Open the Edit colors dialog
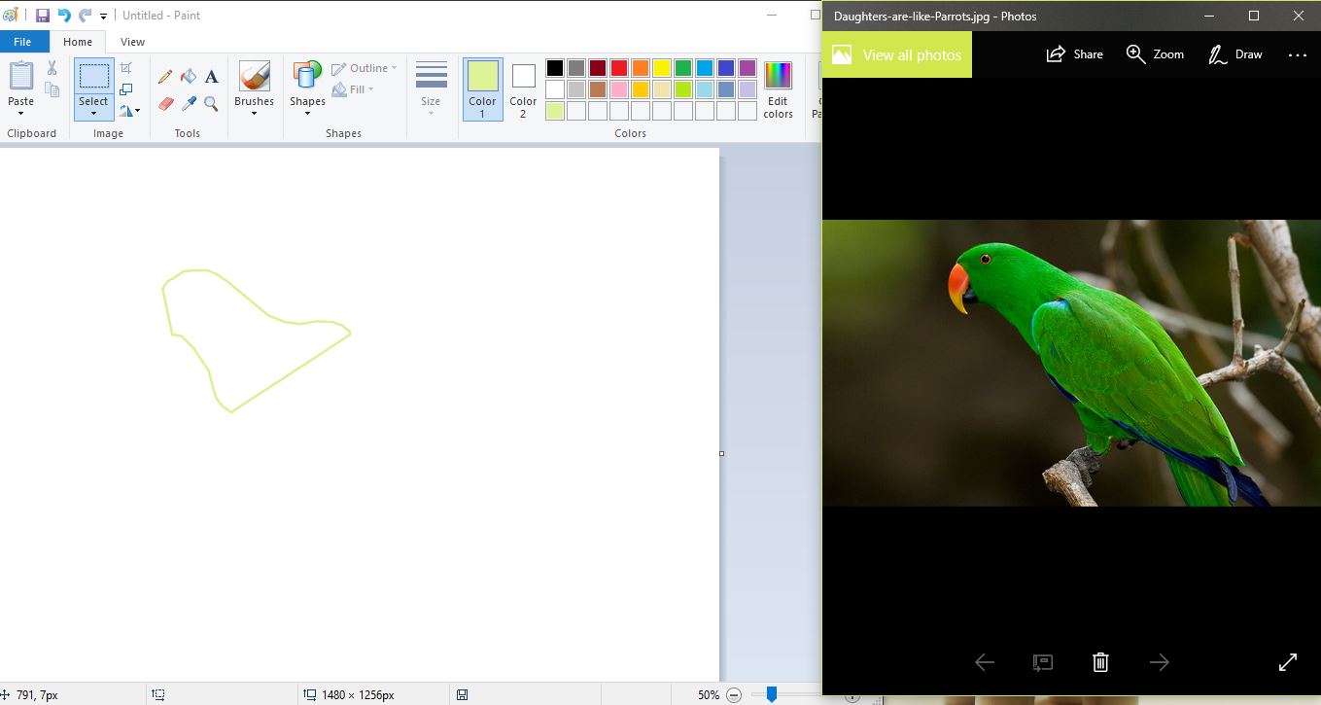This screenshot has height=705, width=1321. [778, 89]
